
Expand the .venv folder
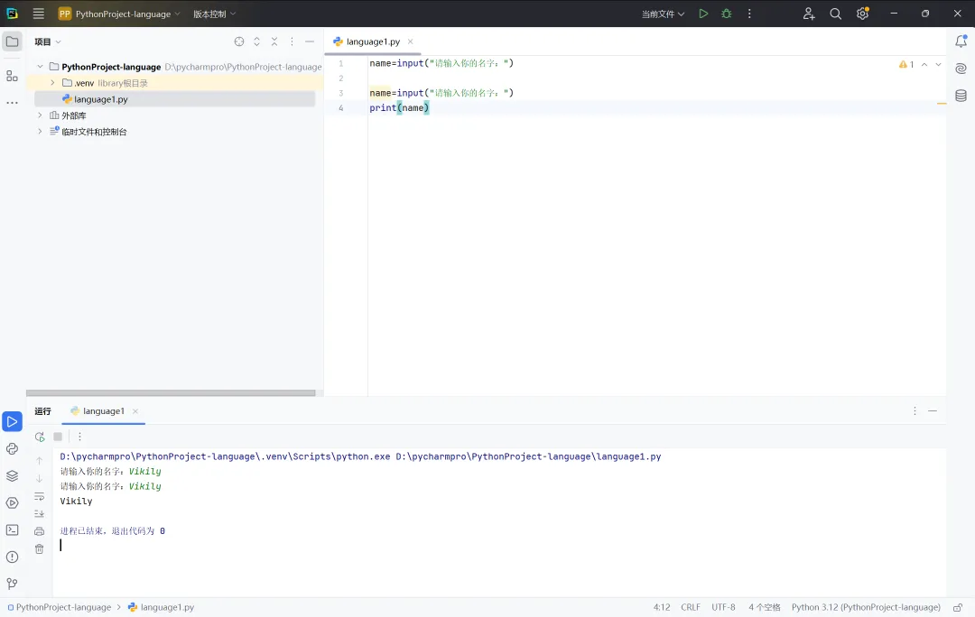pyautogui.click(x=52, y=83)
